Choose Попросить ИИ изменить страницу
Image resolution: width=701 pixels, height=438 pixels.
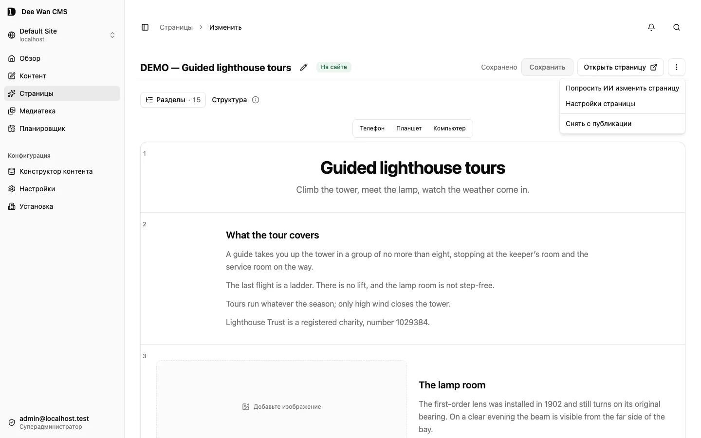click(x=622, y=88)
